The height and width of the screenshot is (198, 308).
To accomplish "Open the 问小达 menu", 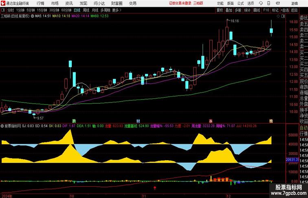I will click(x=99, y=3).
